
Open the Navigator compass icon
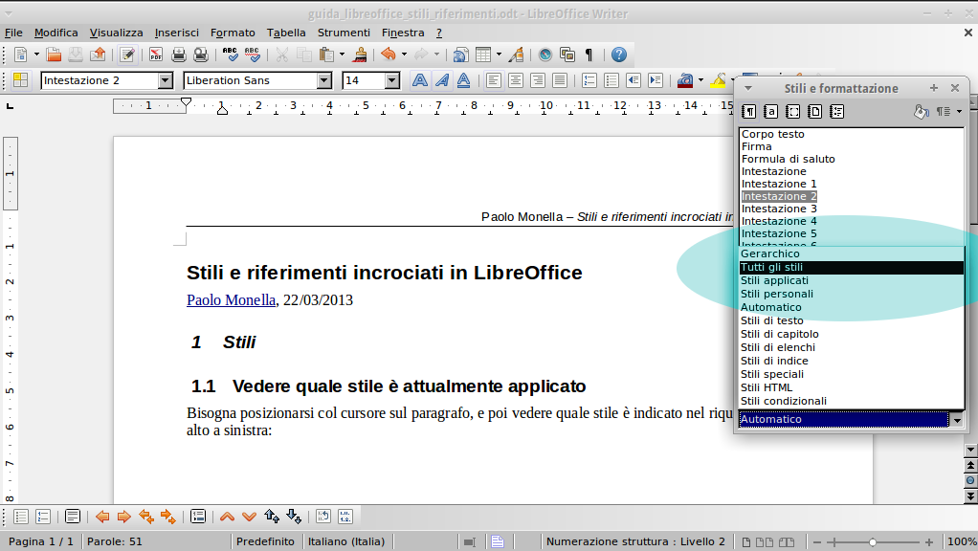[x=545, y=55]
